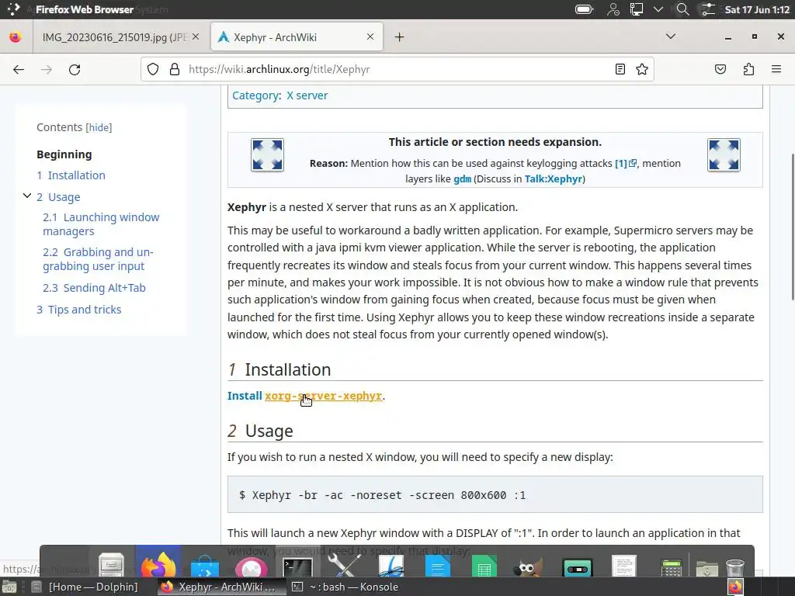Jump to Beginning in contents
Image resolution: width=795 pixels, height=596 pixels.
point(64,154)
